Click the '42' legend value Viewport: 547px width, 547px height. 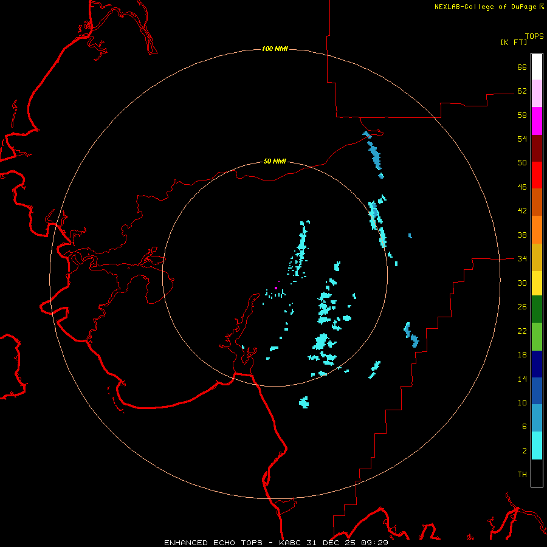(x=522, y=211)
